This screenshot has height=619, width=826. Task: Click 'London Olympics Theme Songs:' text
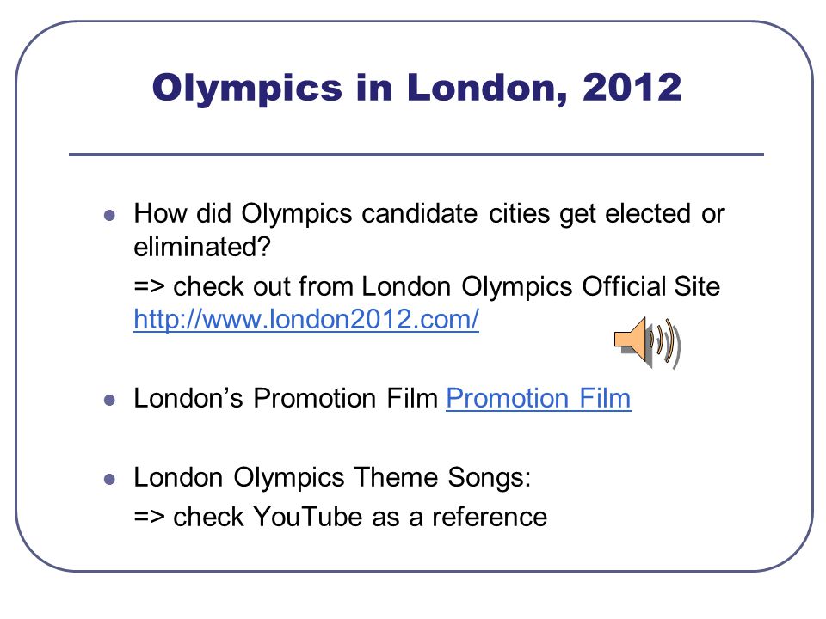(x=332, y=478)
